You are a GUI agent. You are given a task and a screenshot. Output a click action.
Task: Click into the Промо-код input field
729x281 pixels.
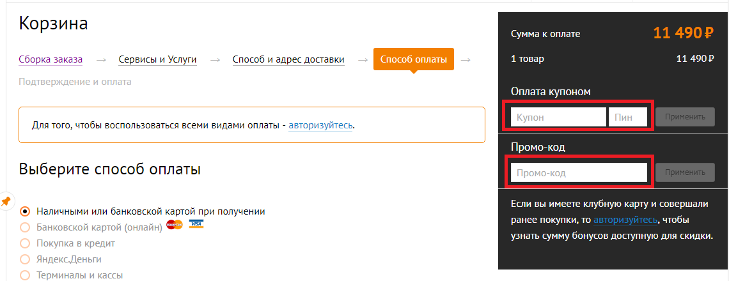click(578, 172)
